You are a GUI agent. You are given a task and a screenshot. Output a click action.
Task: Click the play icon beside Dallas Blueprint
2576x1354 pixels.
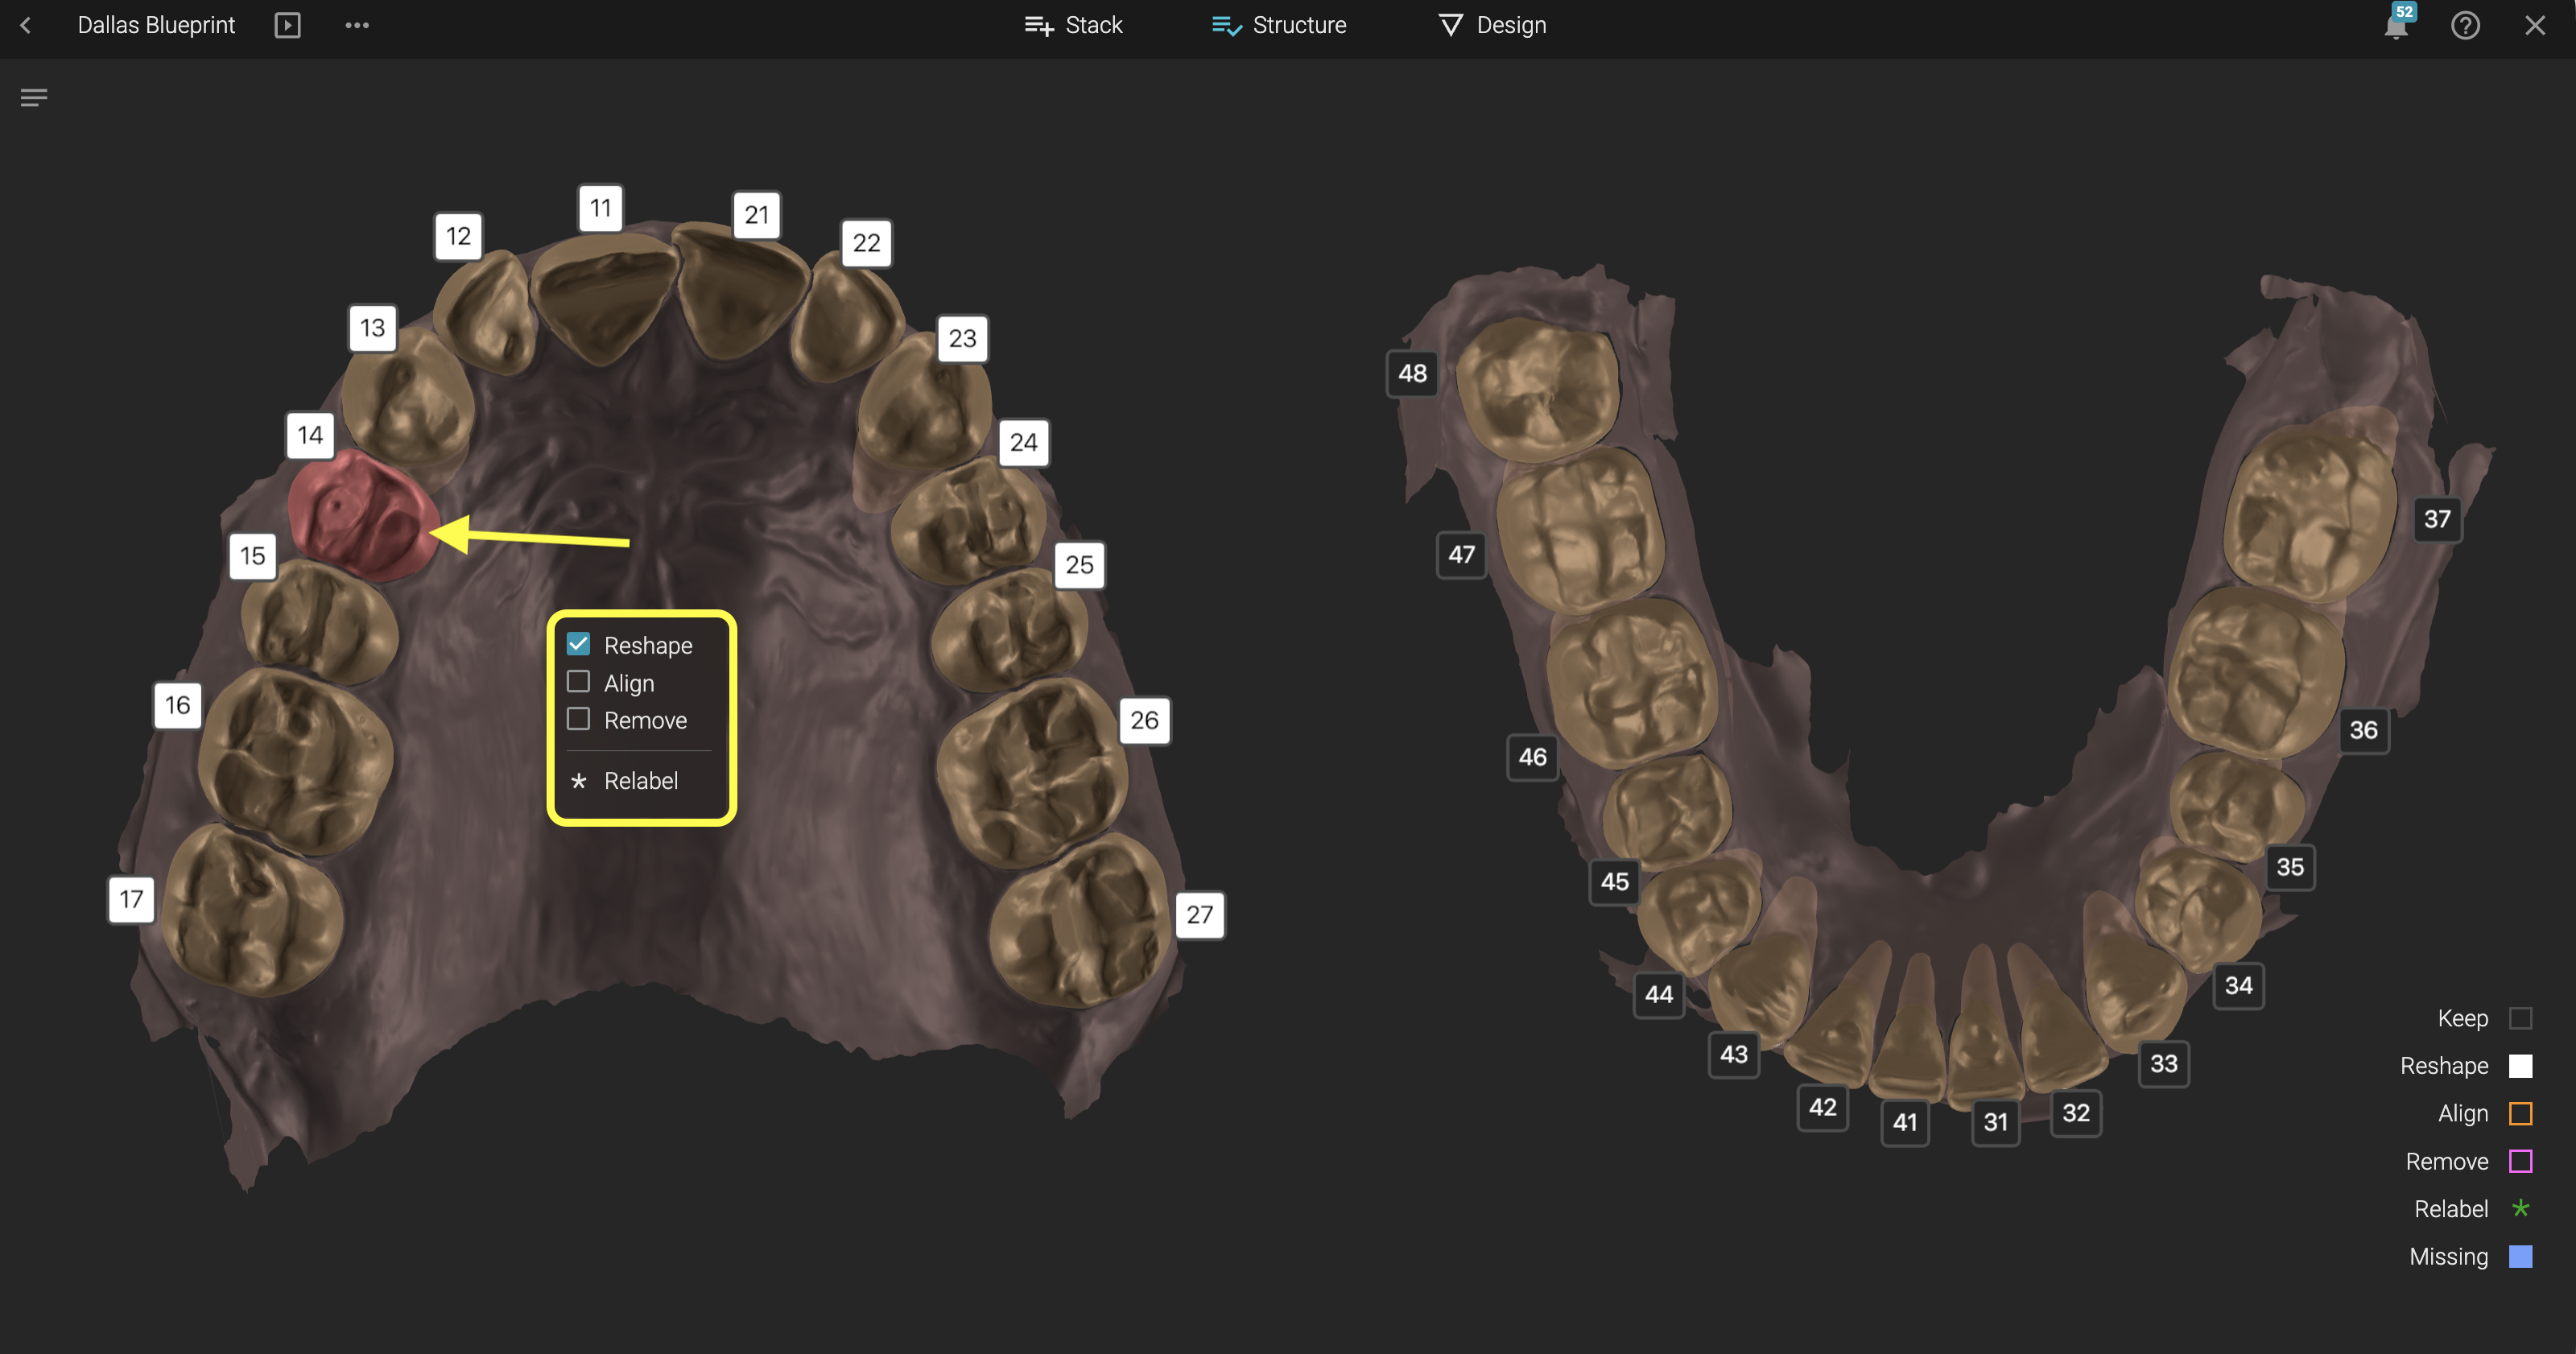coord(287,25)
